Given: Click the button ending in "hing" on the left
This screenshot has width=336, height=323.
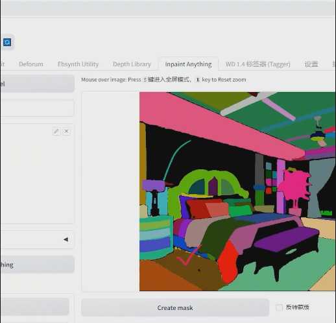Looking at the screenshot, I should pos(37,264).
